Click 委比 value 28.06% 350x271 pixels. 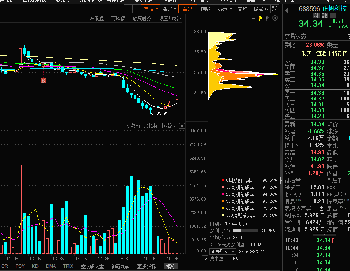coord(315,45)
